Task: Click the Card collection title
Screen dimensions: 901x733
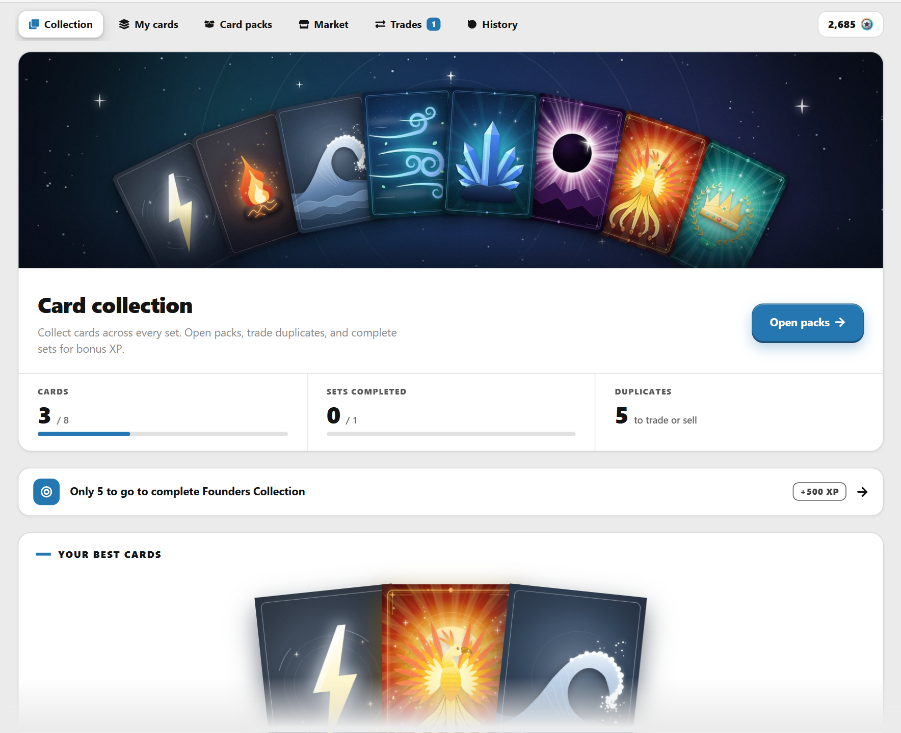Action: coord(115,305)
